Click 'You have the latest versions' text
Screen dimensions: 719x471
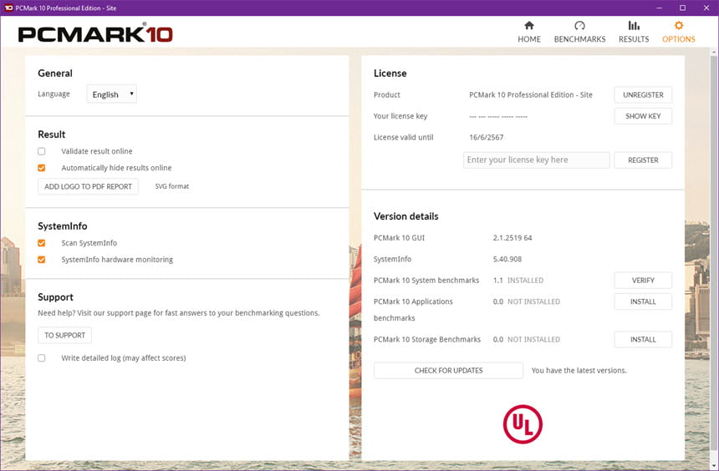[x=579, y=370]
